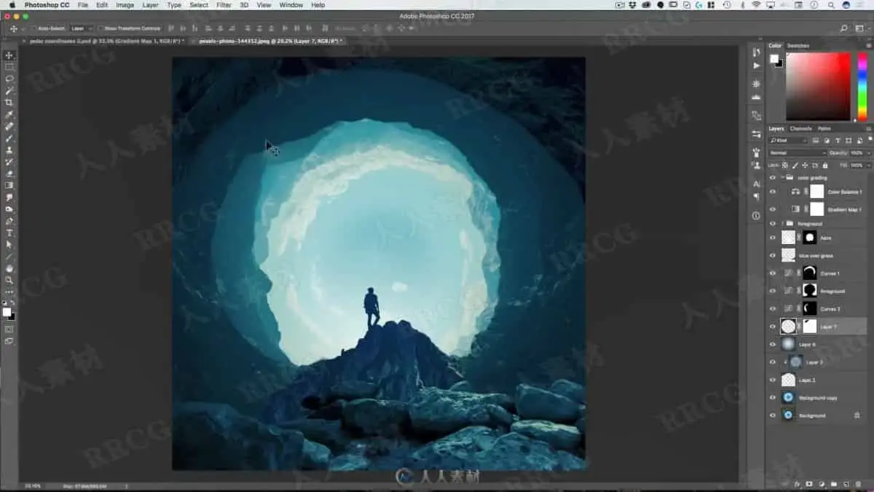Select the Crop tool
The image size is (874, 492).
pos(9,103)
